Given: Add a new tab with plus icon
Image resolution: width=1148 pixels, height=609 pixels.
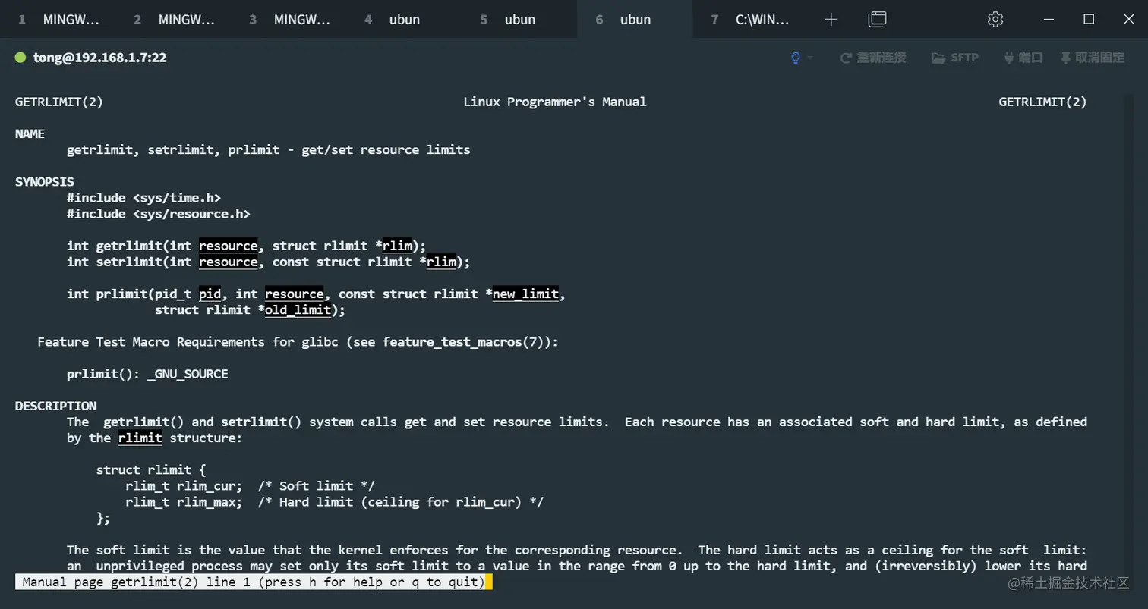Looking at the screenshot, I should pos(831,19).
